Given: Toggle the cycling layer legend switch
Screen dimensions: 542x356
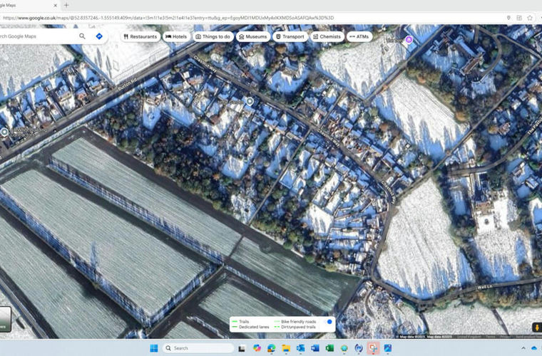Looking at the screenshot, I should pos(328,322).
